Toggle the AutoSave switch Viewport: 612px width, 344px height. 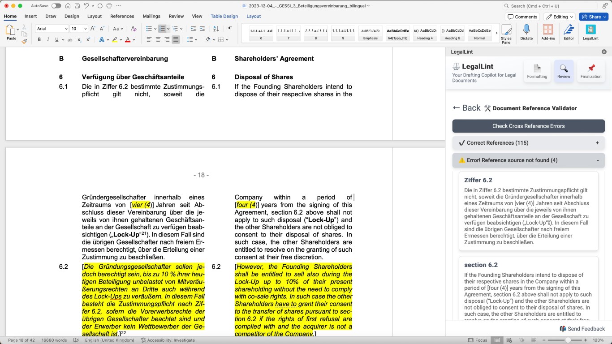[x=56, y=6]
